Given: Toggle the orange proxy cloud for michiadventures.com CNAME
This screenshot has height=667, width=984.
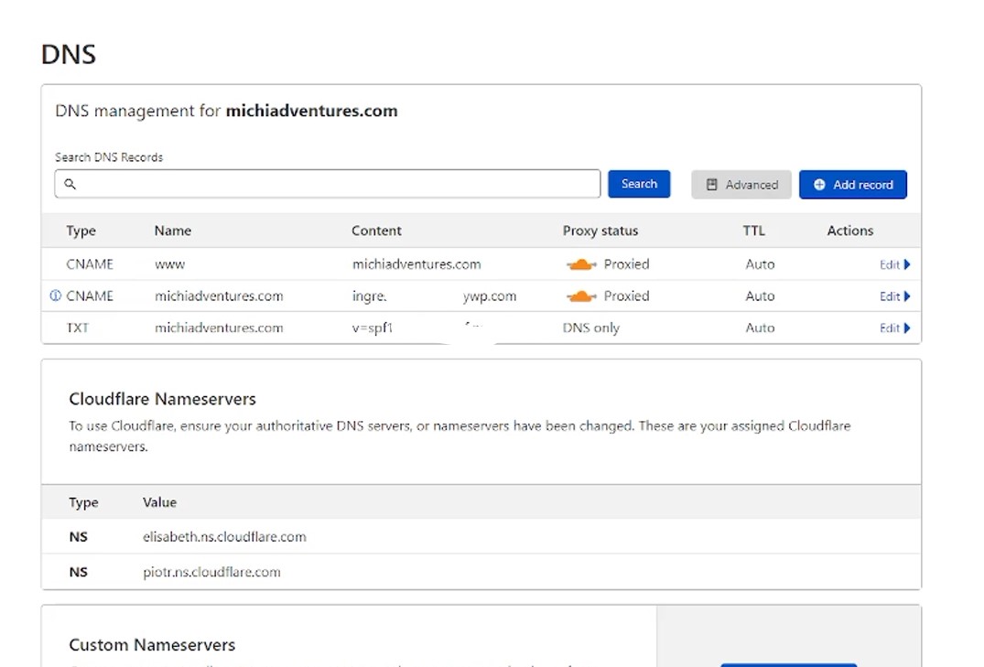Looking at the screenshot, I should [581, 296].
